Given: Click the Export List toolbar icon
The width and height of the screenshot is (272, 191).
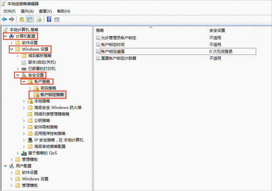Looking at the screenshot, I should point(39,19).
